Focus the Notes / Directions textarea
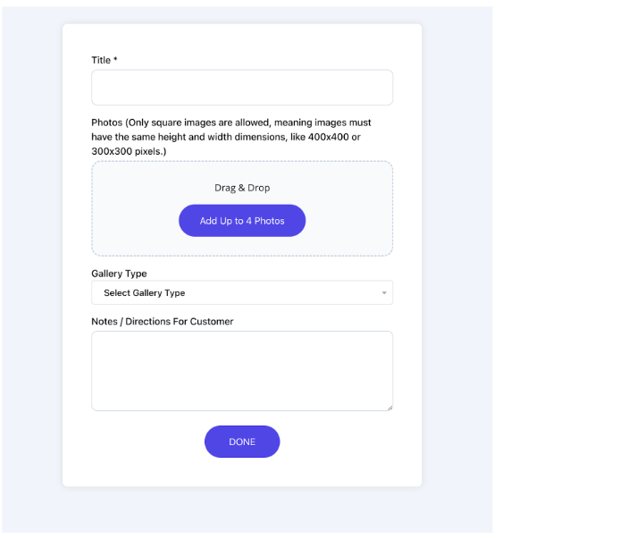636x548 pixels. click(241, 370)
